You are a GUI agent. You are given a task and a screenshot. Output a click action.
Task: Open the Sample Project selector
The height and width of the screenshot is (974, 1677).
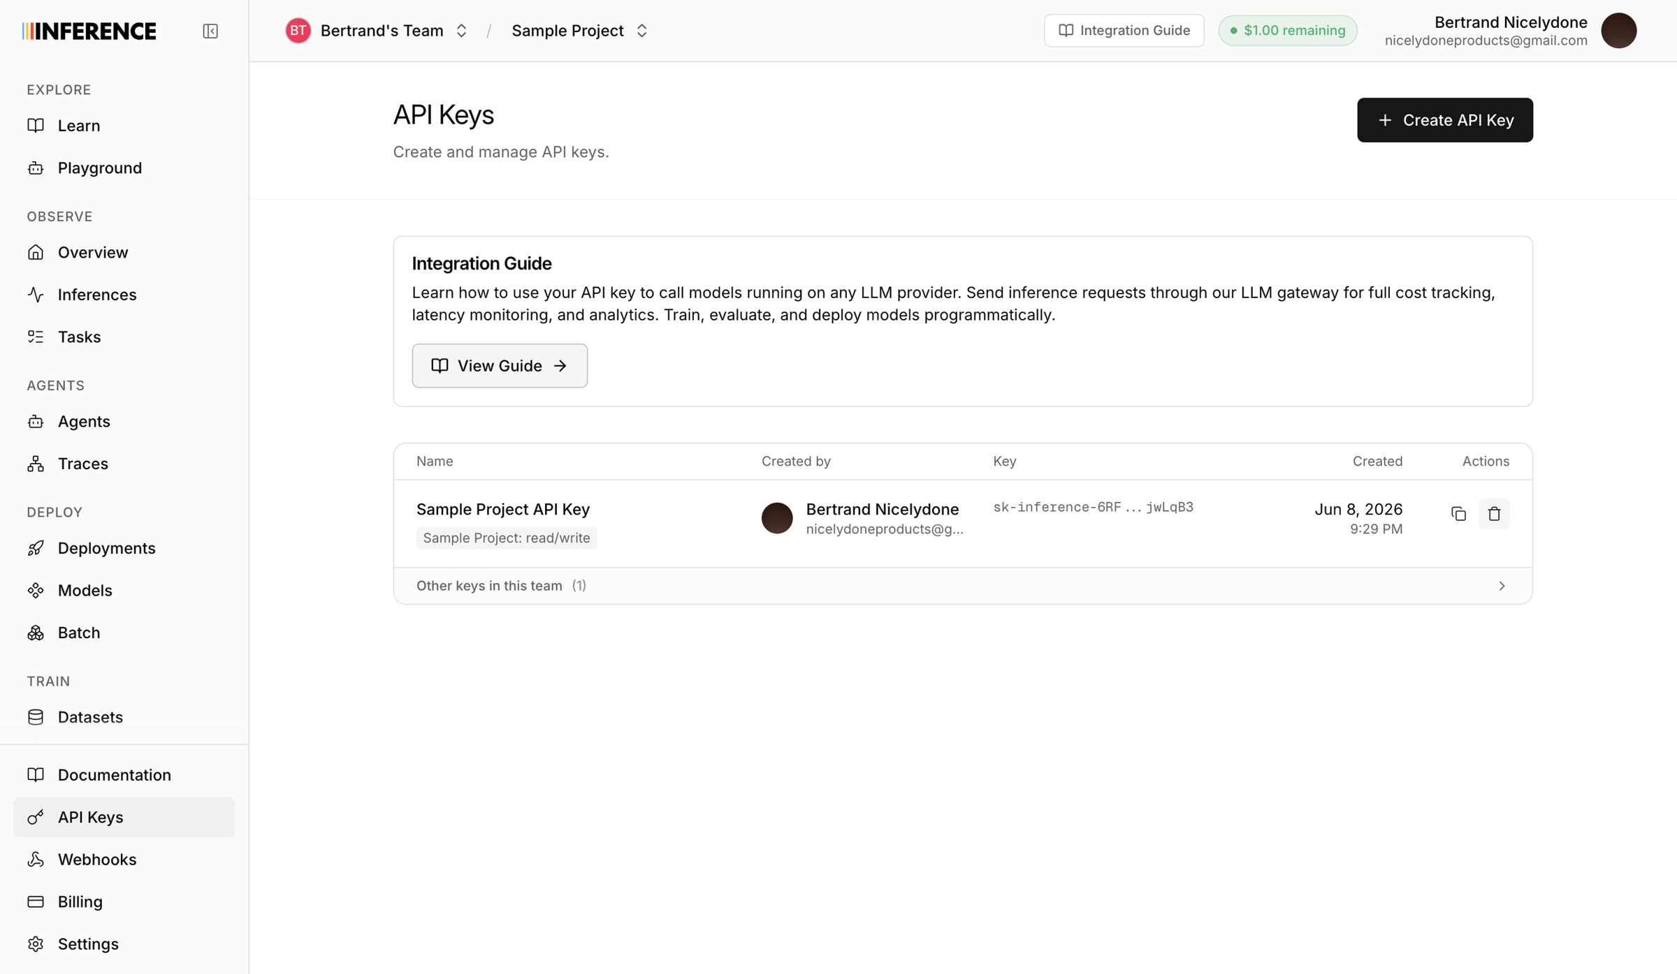coord(579,31)
